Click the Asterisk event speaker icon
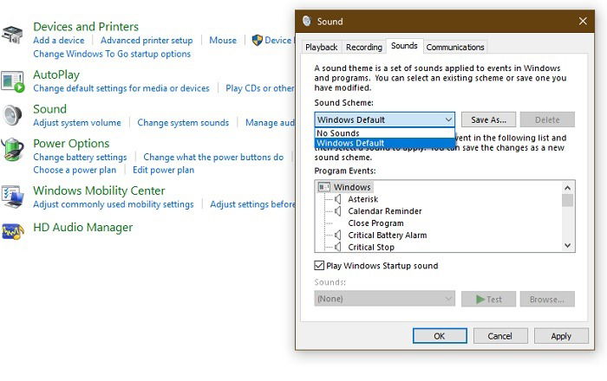The height and width of the screenshot is (381, 607). 338,199
